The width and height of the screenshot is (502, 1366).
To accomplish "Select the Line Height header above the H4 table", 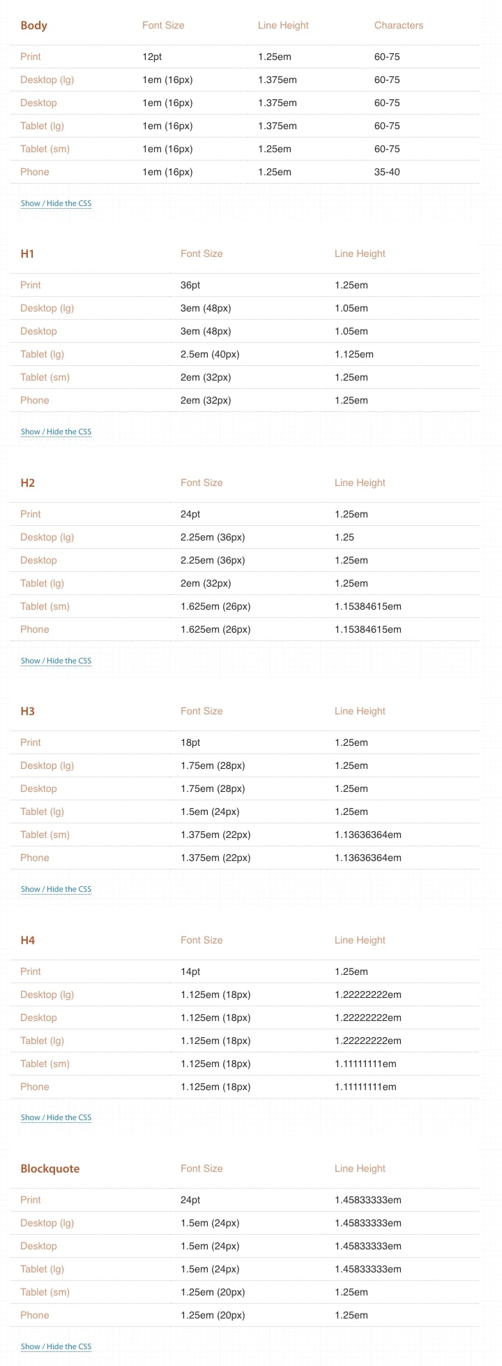I will (x=360, y=940).
